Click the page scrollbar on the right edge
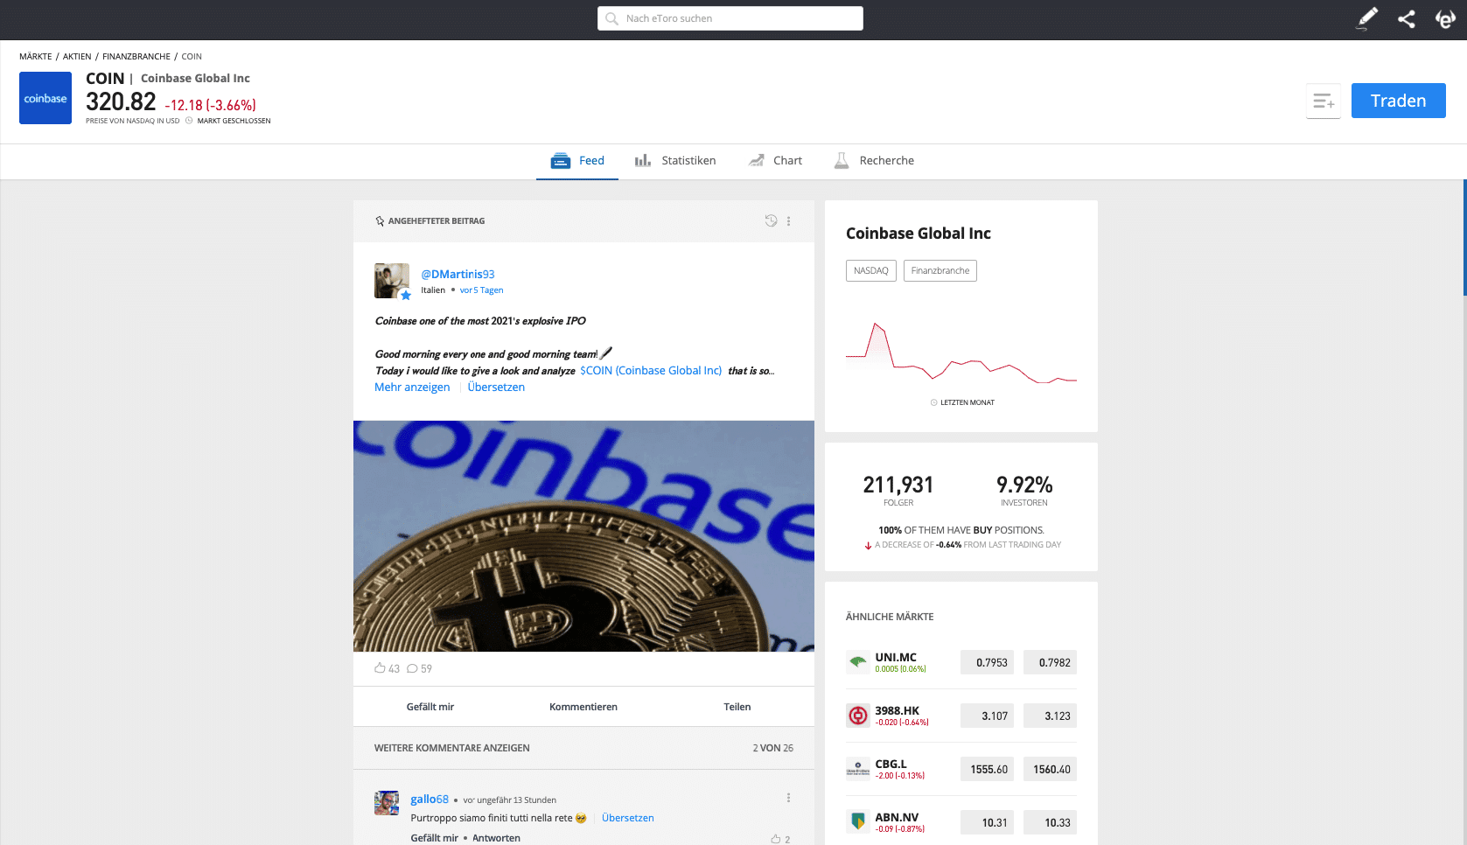This screenshot has width=1467, height=845. pos(1464,238)
